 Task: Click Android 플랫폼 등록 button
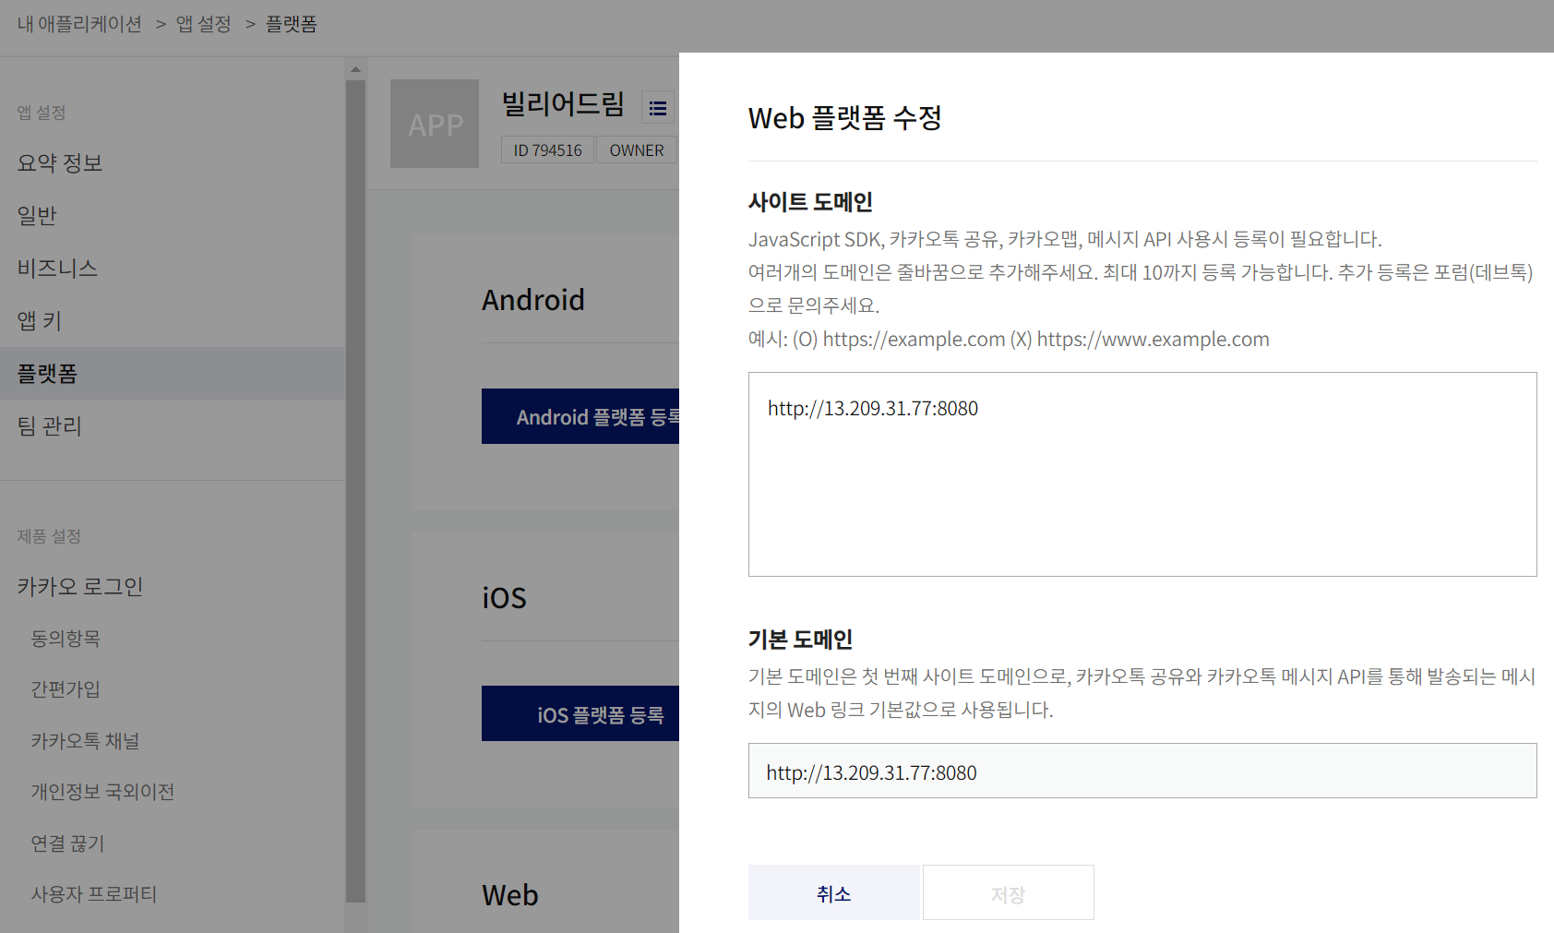coord(580,416)
